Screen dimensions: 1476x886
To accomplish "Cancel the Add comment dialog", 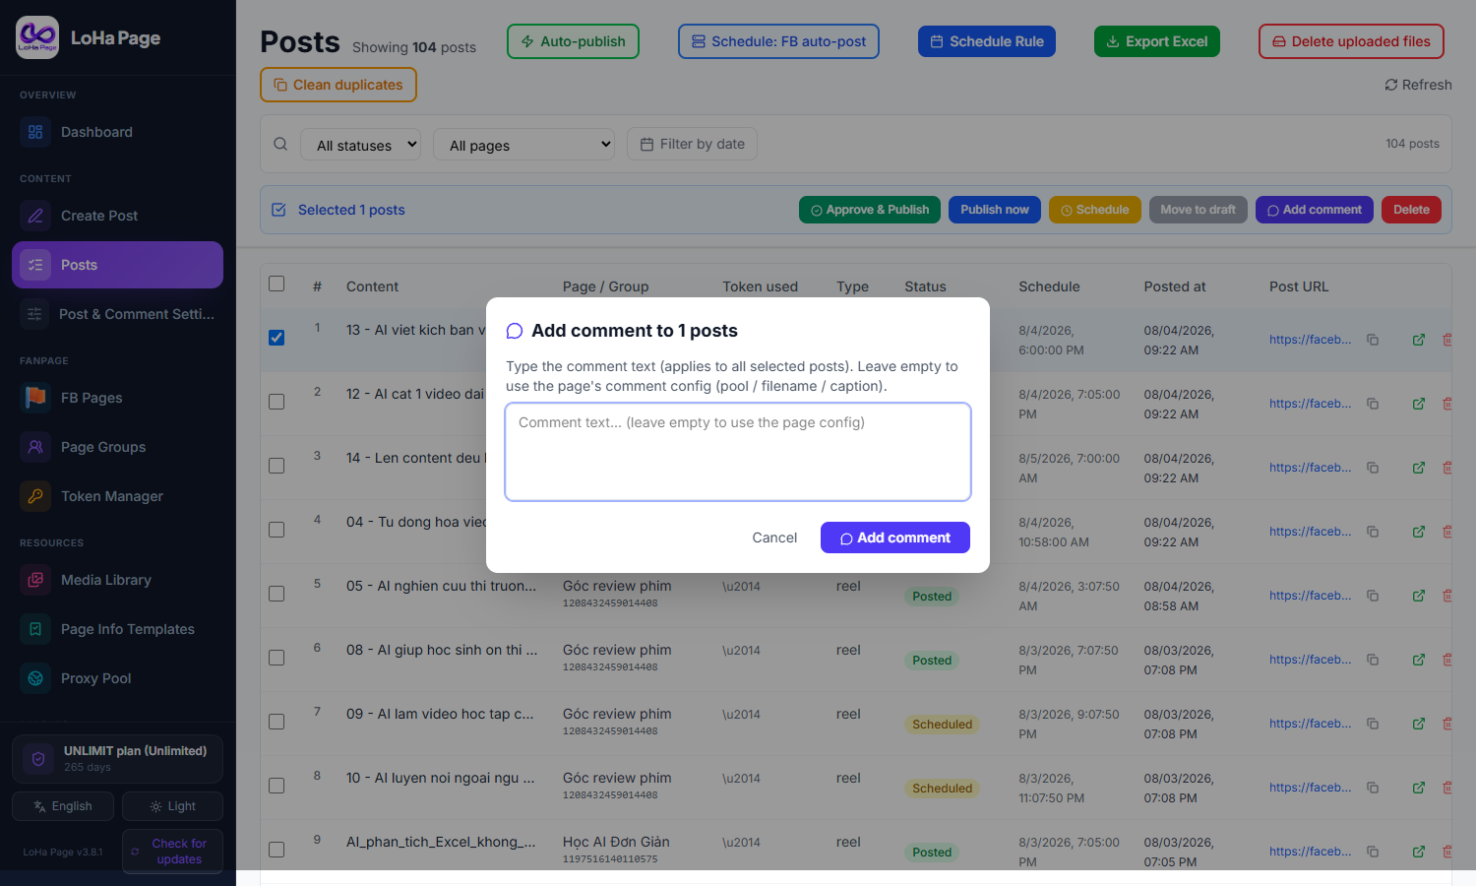I will (774, 538).
